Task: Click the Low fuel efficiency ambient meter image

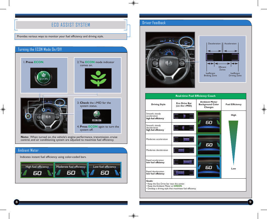Action: pyautogui.click(x=105, y=170)
